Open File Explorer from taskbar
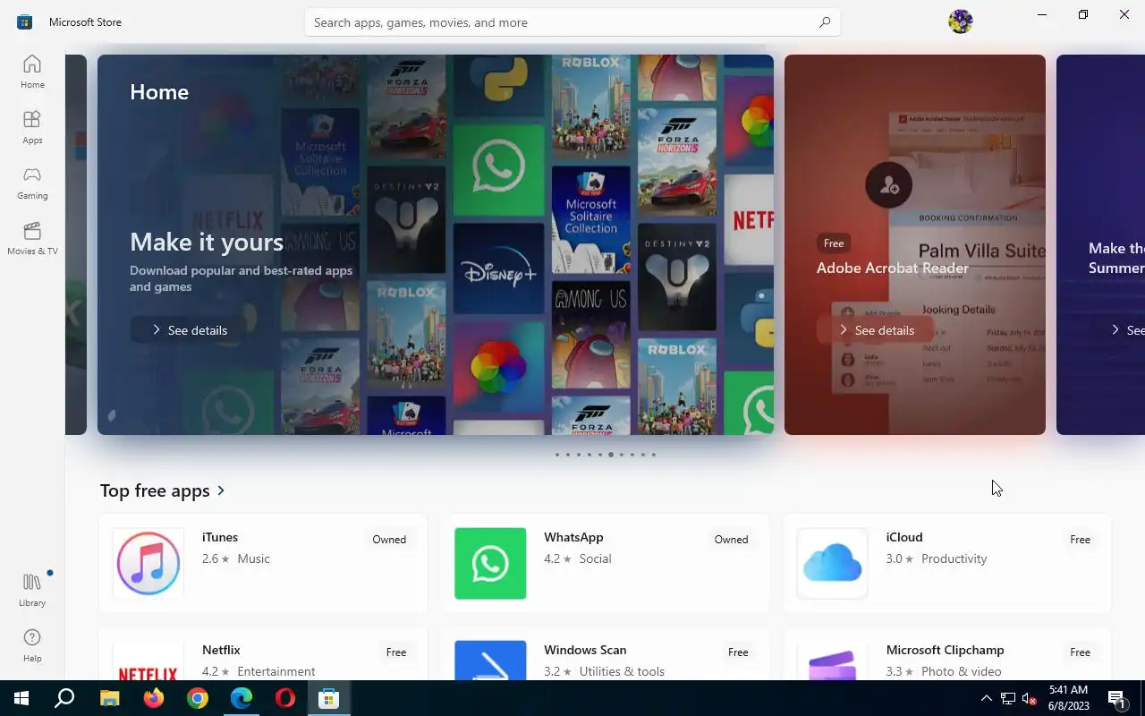The width and height of the screenshot is (1145, 716). [x=109, y=698]
